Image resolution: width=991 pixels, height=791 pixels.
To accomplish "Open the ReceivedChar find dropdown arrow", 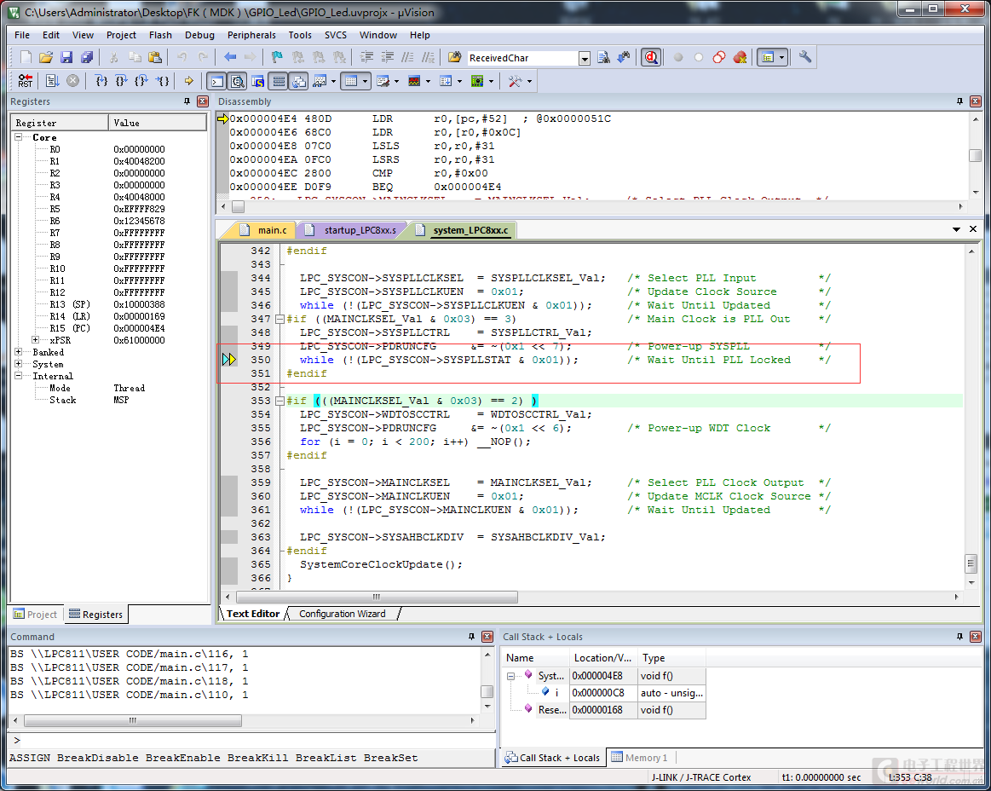I will tap(585, 58).
